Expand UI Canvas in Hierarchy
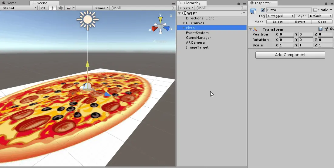 tap(184, 23)
